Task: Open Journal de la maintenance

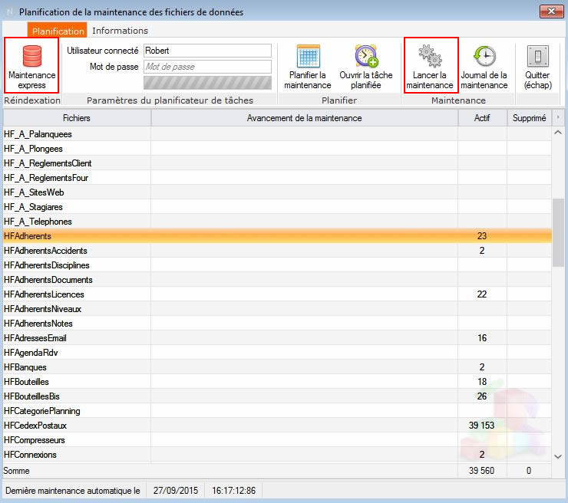Action: tap(484, 67)
